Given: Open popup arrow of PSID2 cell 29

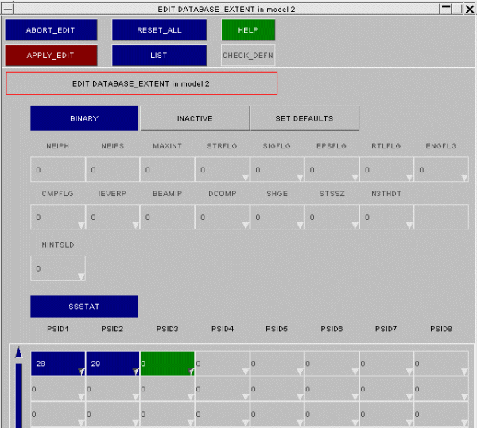Looking at the screenshot, I should click(136, 371).
